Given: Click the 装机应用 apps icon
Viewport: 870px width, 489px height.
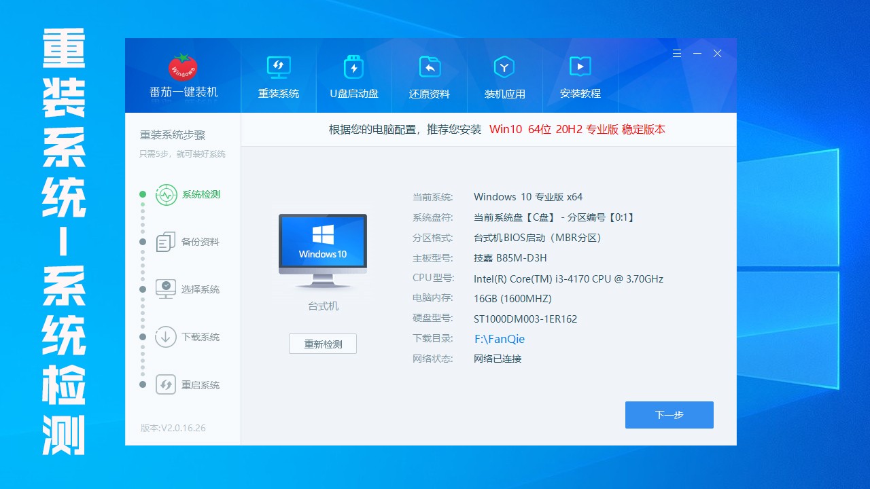Looking at the screenshot, I should point(504,67).
